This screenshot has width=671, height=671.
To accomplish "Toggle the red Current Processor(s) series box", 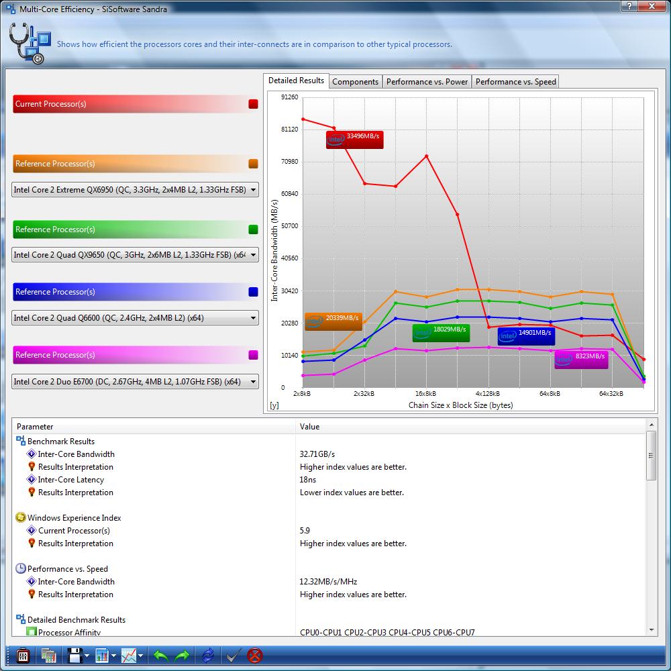I will [254, 104].
